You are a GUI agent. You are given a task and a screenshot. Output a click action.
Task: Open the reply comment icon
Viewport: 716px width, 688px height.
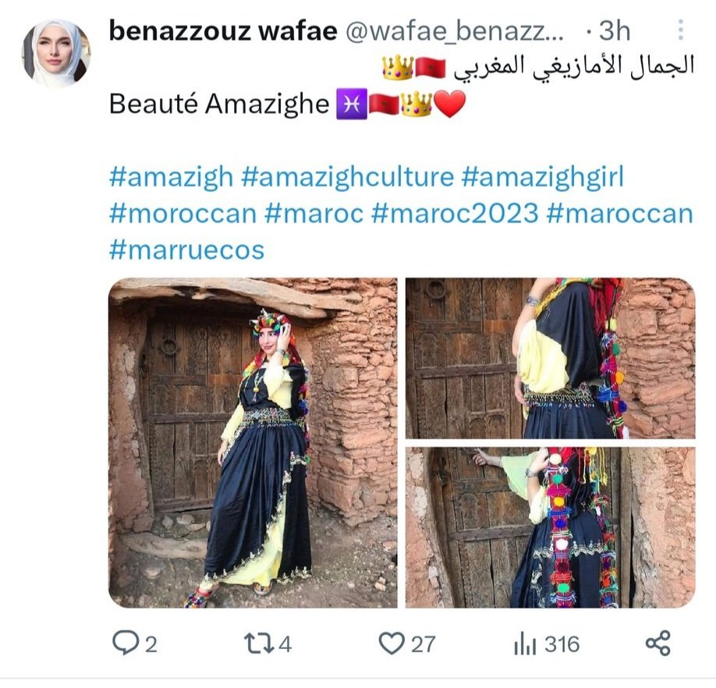125,644
